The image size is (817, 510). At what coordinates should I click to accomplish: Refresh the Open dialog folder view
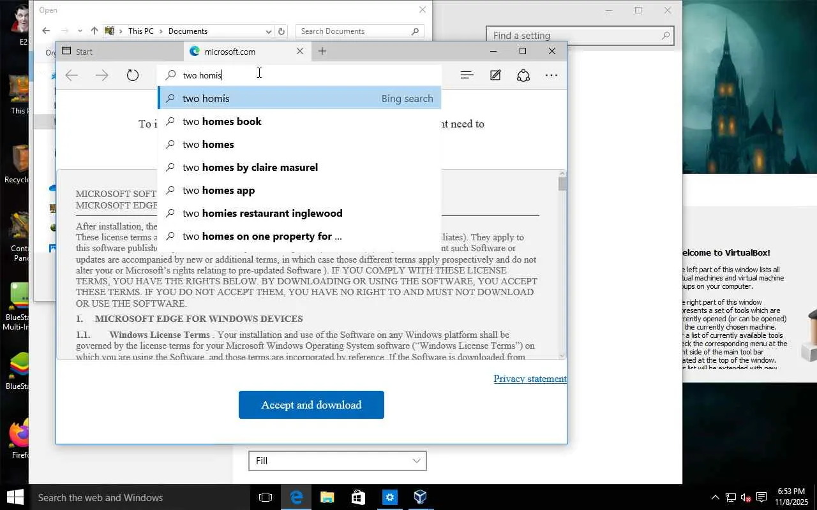(281, 31)
